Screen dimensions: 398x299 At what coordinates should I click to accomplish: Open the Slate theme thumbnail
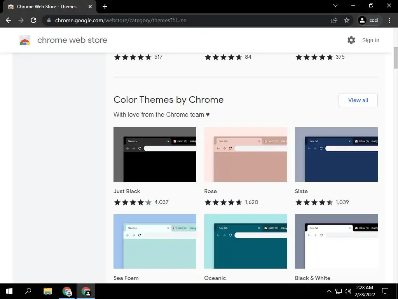point(336,155)
